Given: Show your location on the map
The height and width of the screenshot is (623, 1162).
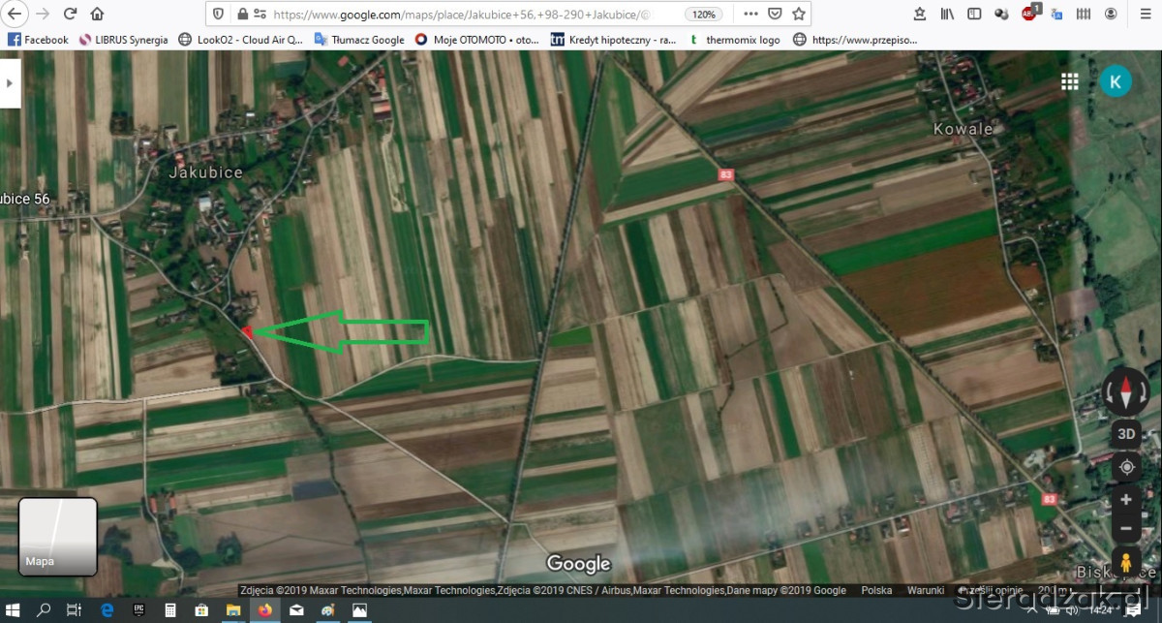Looking at the screenshot, I should (1126, 467).
